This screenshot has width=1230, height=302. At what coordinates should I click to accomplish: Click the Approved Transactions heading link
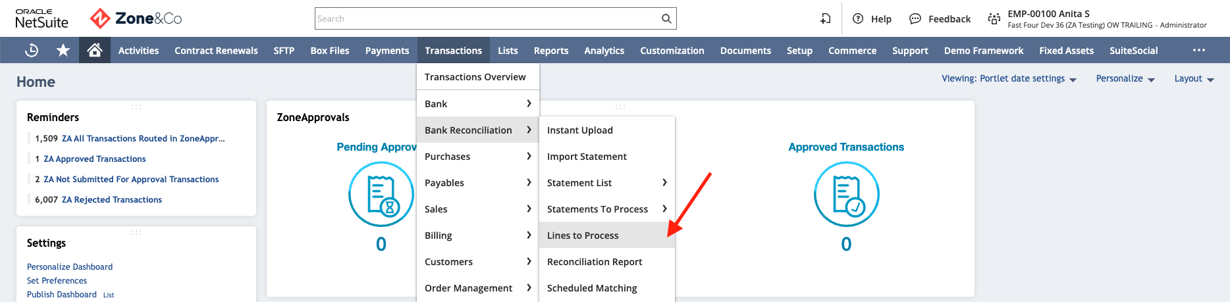(846, 147)
